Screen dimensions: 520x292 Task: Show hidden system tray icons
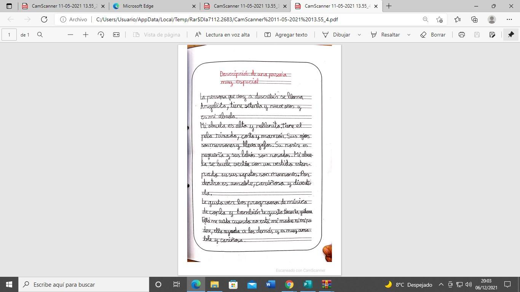(441, 284)
